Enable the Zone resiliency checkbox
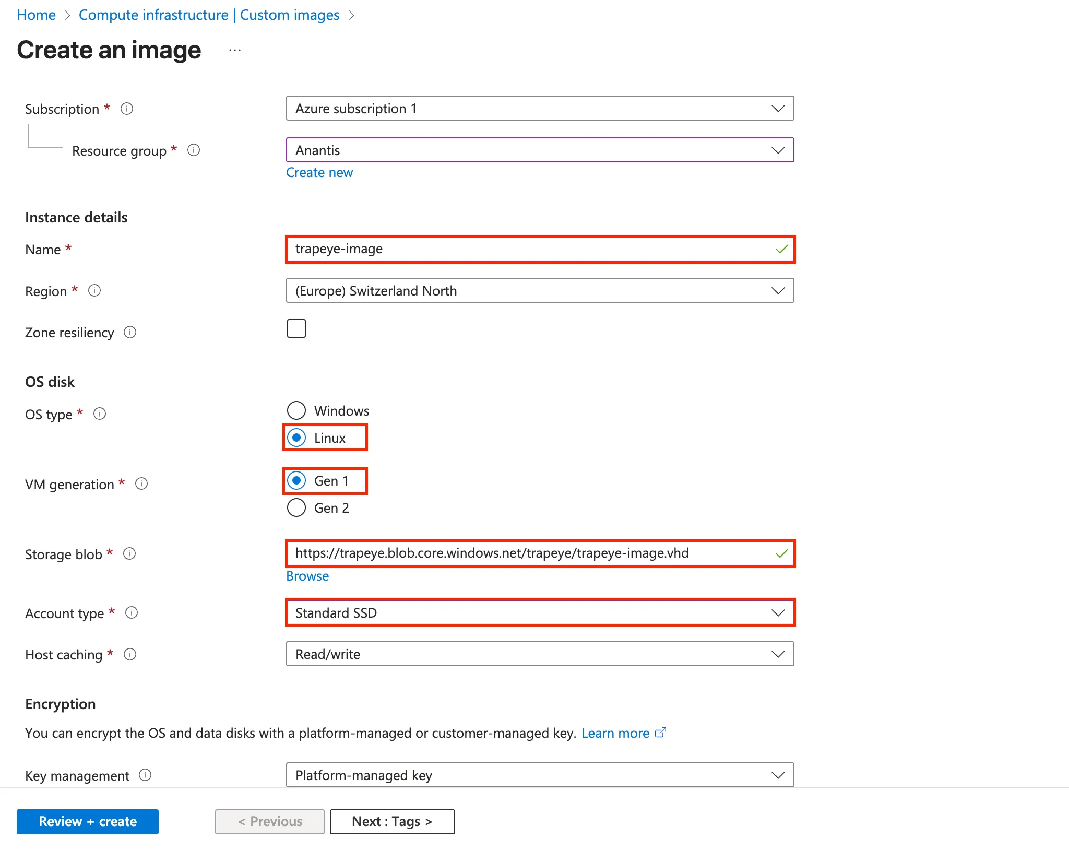Image resolution: width=1069 pixels, height=850 pixels. [296, 328]
